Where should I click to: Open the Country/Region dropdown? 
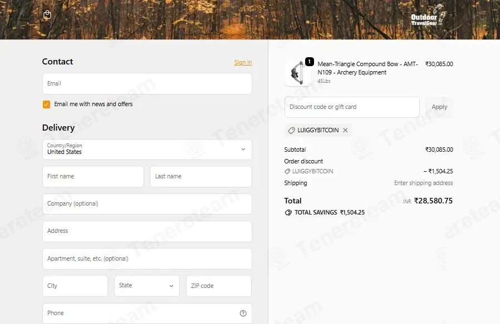tap(147, 149)
